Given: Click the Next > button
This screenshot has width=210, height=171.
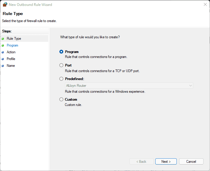Looking at the screenshot, I should (166, 162).
